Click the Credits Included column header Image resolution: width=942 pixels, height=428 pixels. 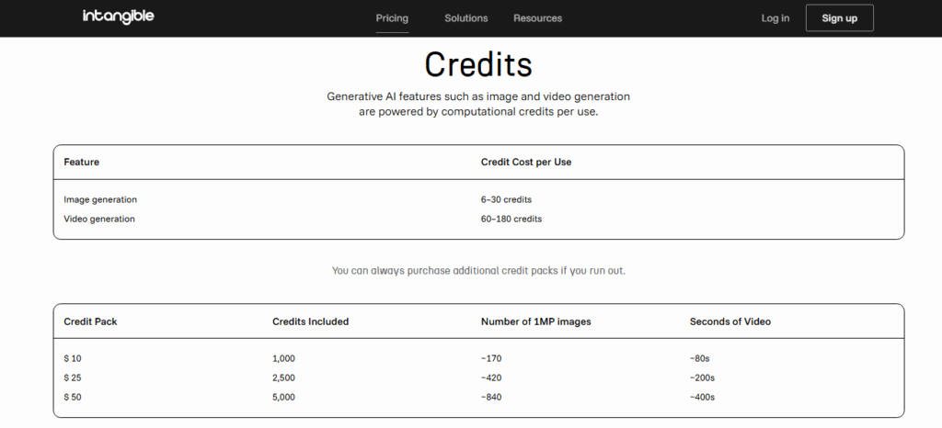tap(310, 321)
